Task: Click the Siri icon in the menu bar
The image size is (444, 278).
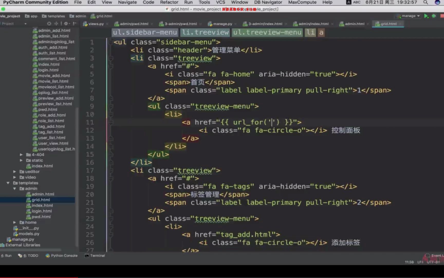Action: click(437, 2)
